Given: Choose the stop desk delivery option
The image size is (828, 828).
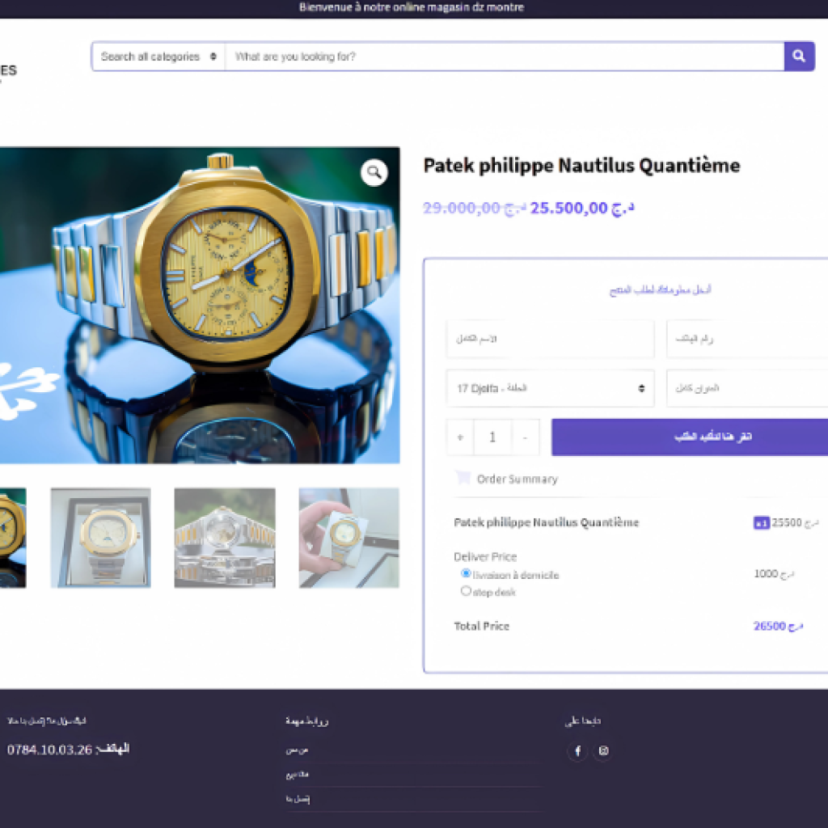Looking at the screenshot, I should coord(466,591).
